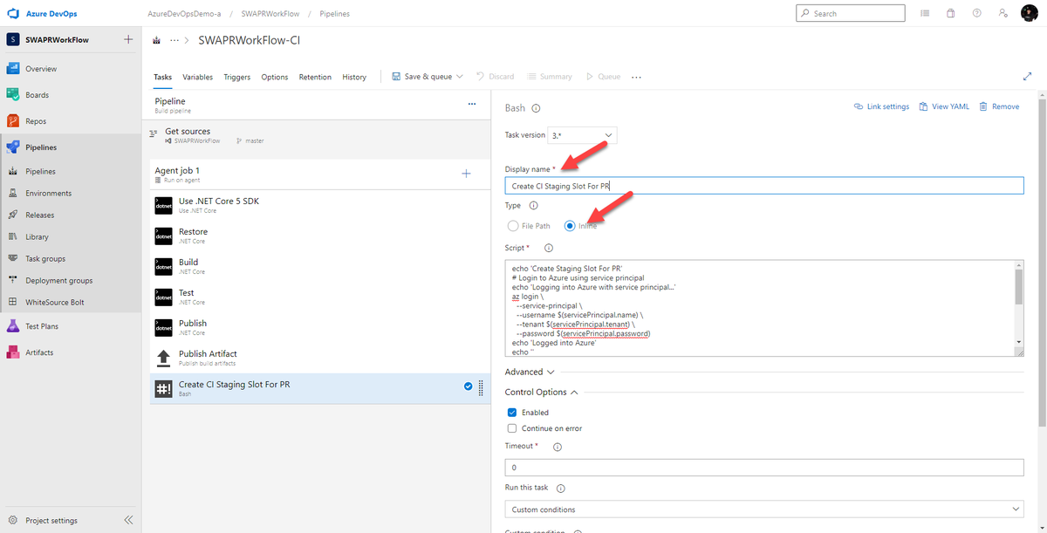Open Task version dropdown
The height and width of the screenshot is (533, 1047).
(x=583, y=135)
